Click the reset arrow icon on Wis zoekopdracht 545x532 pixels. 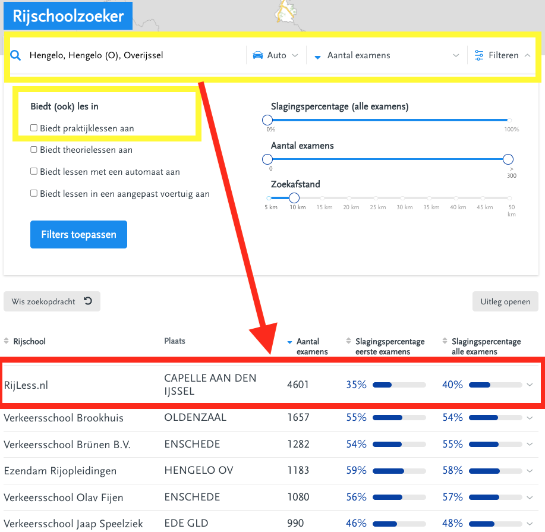(x=88, y=301)
